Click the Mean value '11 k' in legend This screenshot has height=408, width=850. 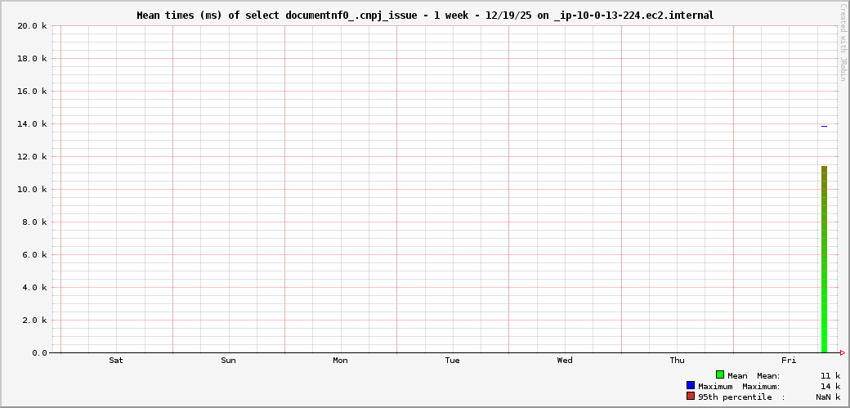pyautogui.click(x=830, y=375)
